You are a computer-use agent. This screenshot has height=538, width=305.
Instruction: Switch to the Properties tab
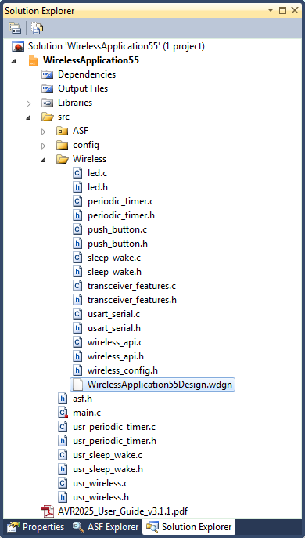35,527
